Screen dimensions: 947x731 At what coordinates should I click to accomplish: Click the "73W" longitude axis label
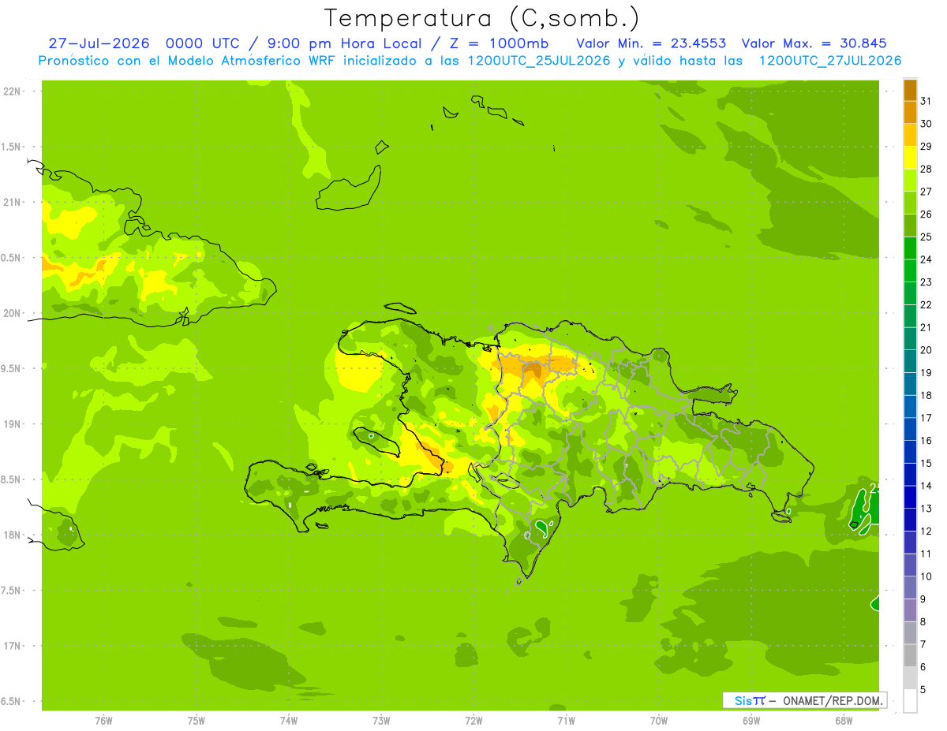tap(381, 721)
